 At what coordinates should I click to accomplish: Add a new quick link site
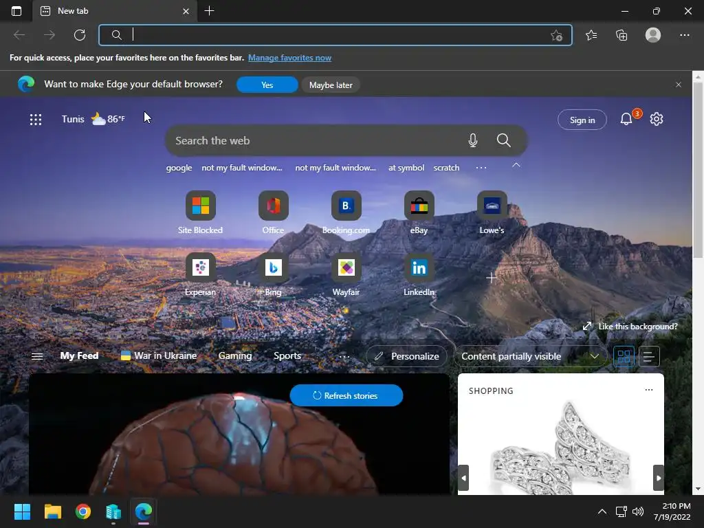[492, 278]
